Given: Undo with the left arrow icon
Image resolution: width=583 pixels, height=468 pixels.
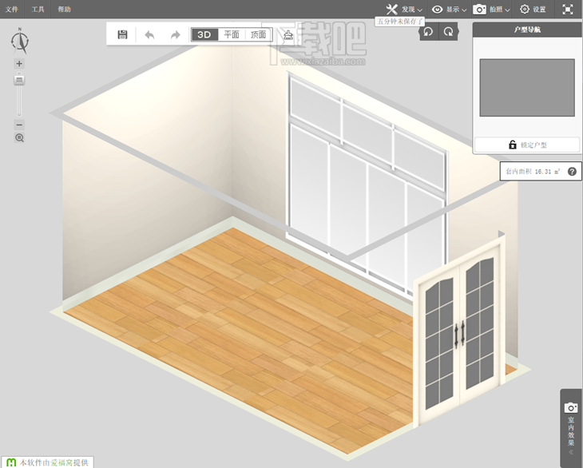Looking at the screenshot, I should pyautogui.click(x=149, y=35).
